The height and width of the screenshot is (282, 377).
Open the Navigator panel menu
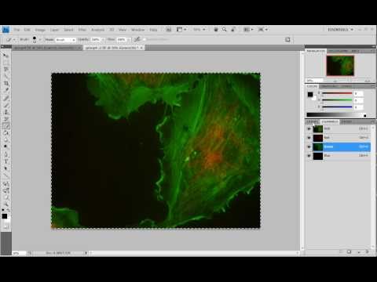point(372,51)
